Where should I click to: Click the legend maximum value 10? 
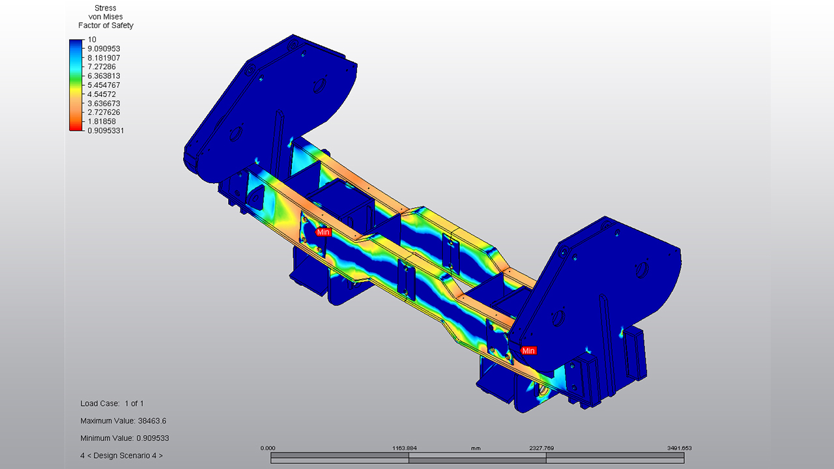coord(92,39)
